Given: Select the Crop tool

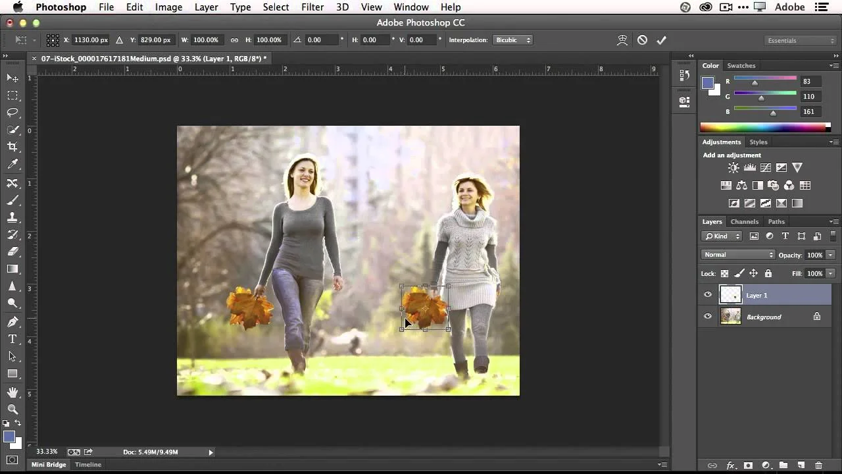Looking at the screenshot, I should (x=12, y=147).
